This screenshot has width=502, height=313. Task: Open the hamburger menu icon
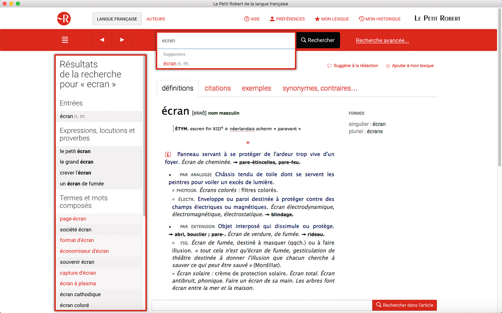65,40
